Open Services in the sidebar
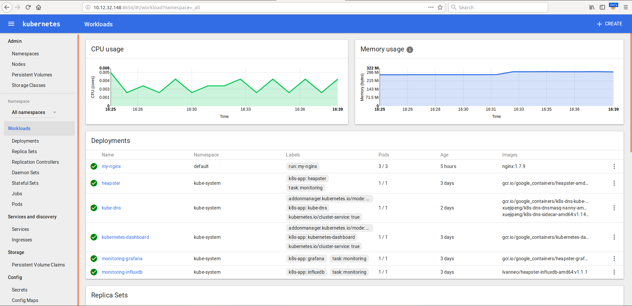This screenshot has height=306, width=632. [x=20, y=229]
